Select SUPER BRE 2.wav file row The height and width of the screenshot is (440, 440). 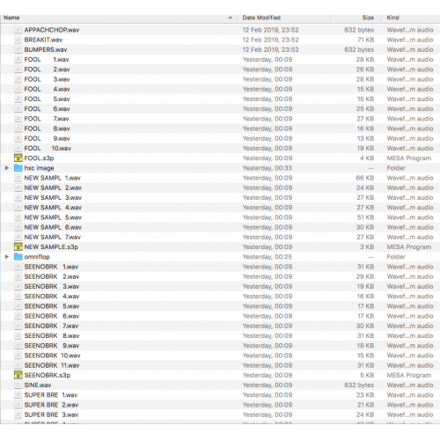click(220, 405)
